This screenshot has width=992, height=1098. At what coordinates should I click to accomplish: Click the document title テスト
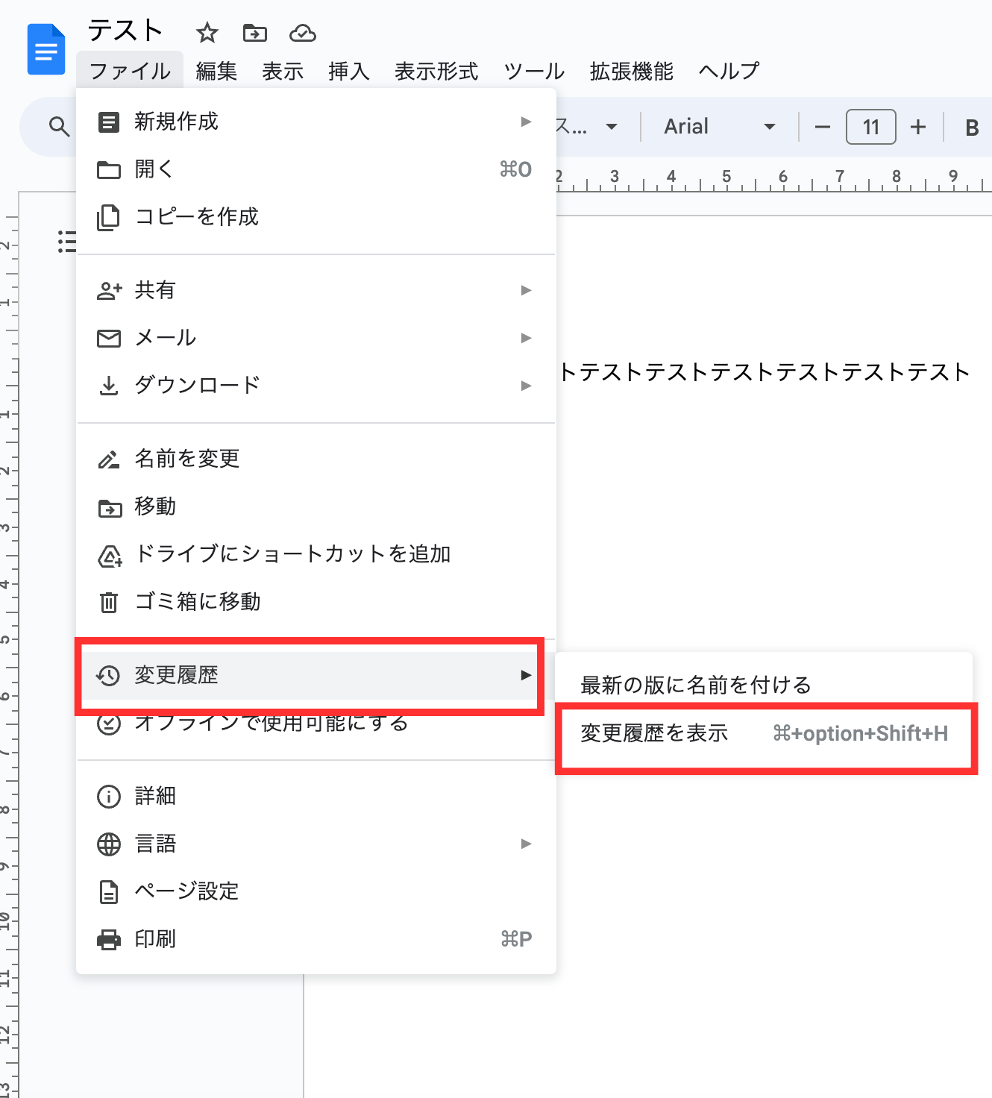click(x=125, y=31)
